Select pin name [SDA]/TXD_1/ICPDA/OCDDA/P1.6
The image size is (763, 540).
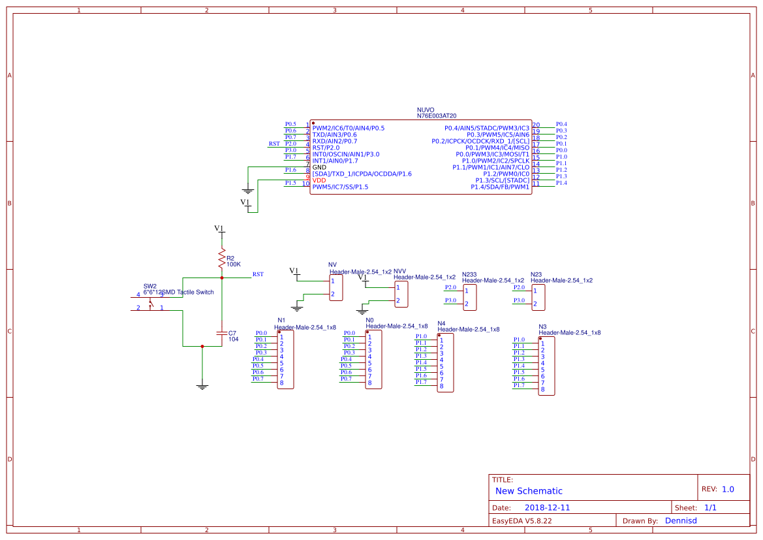point(362,174)
